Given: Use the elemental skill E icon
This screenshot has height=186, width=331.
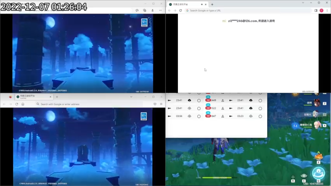Looking at the screenshot, I should [x=304, y=176].
